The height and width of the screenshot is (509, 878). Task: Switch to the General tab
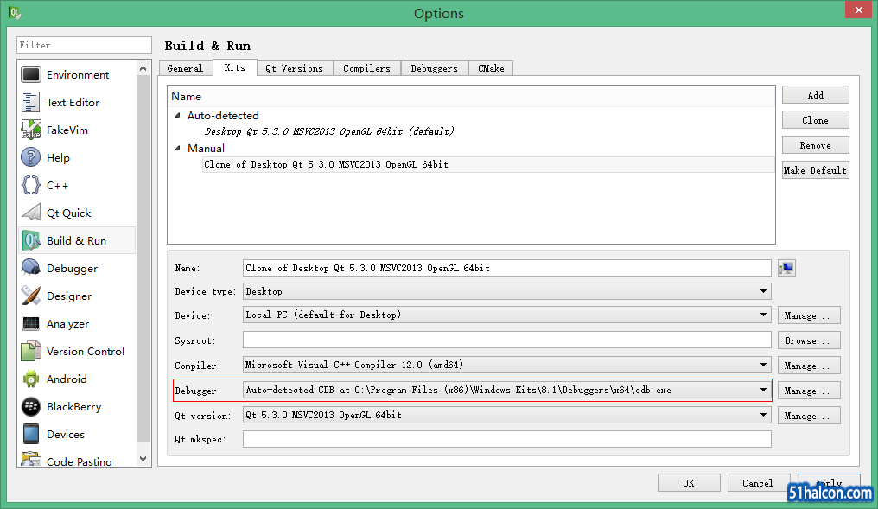(185, 68)
